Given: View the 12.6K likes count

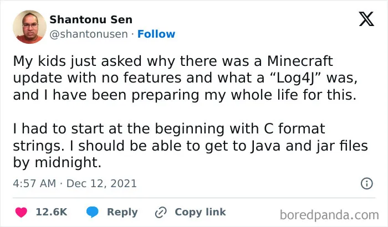Looking at the screenshot, I should 52,212.
